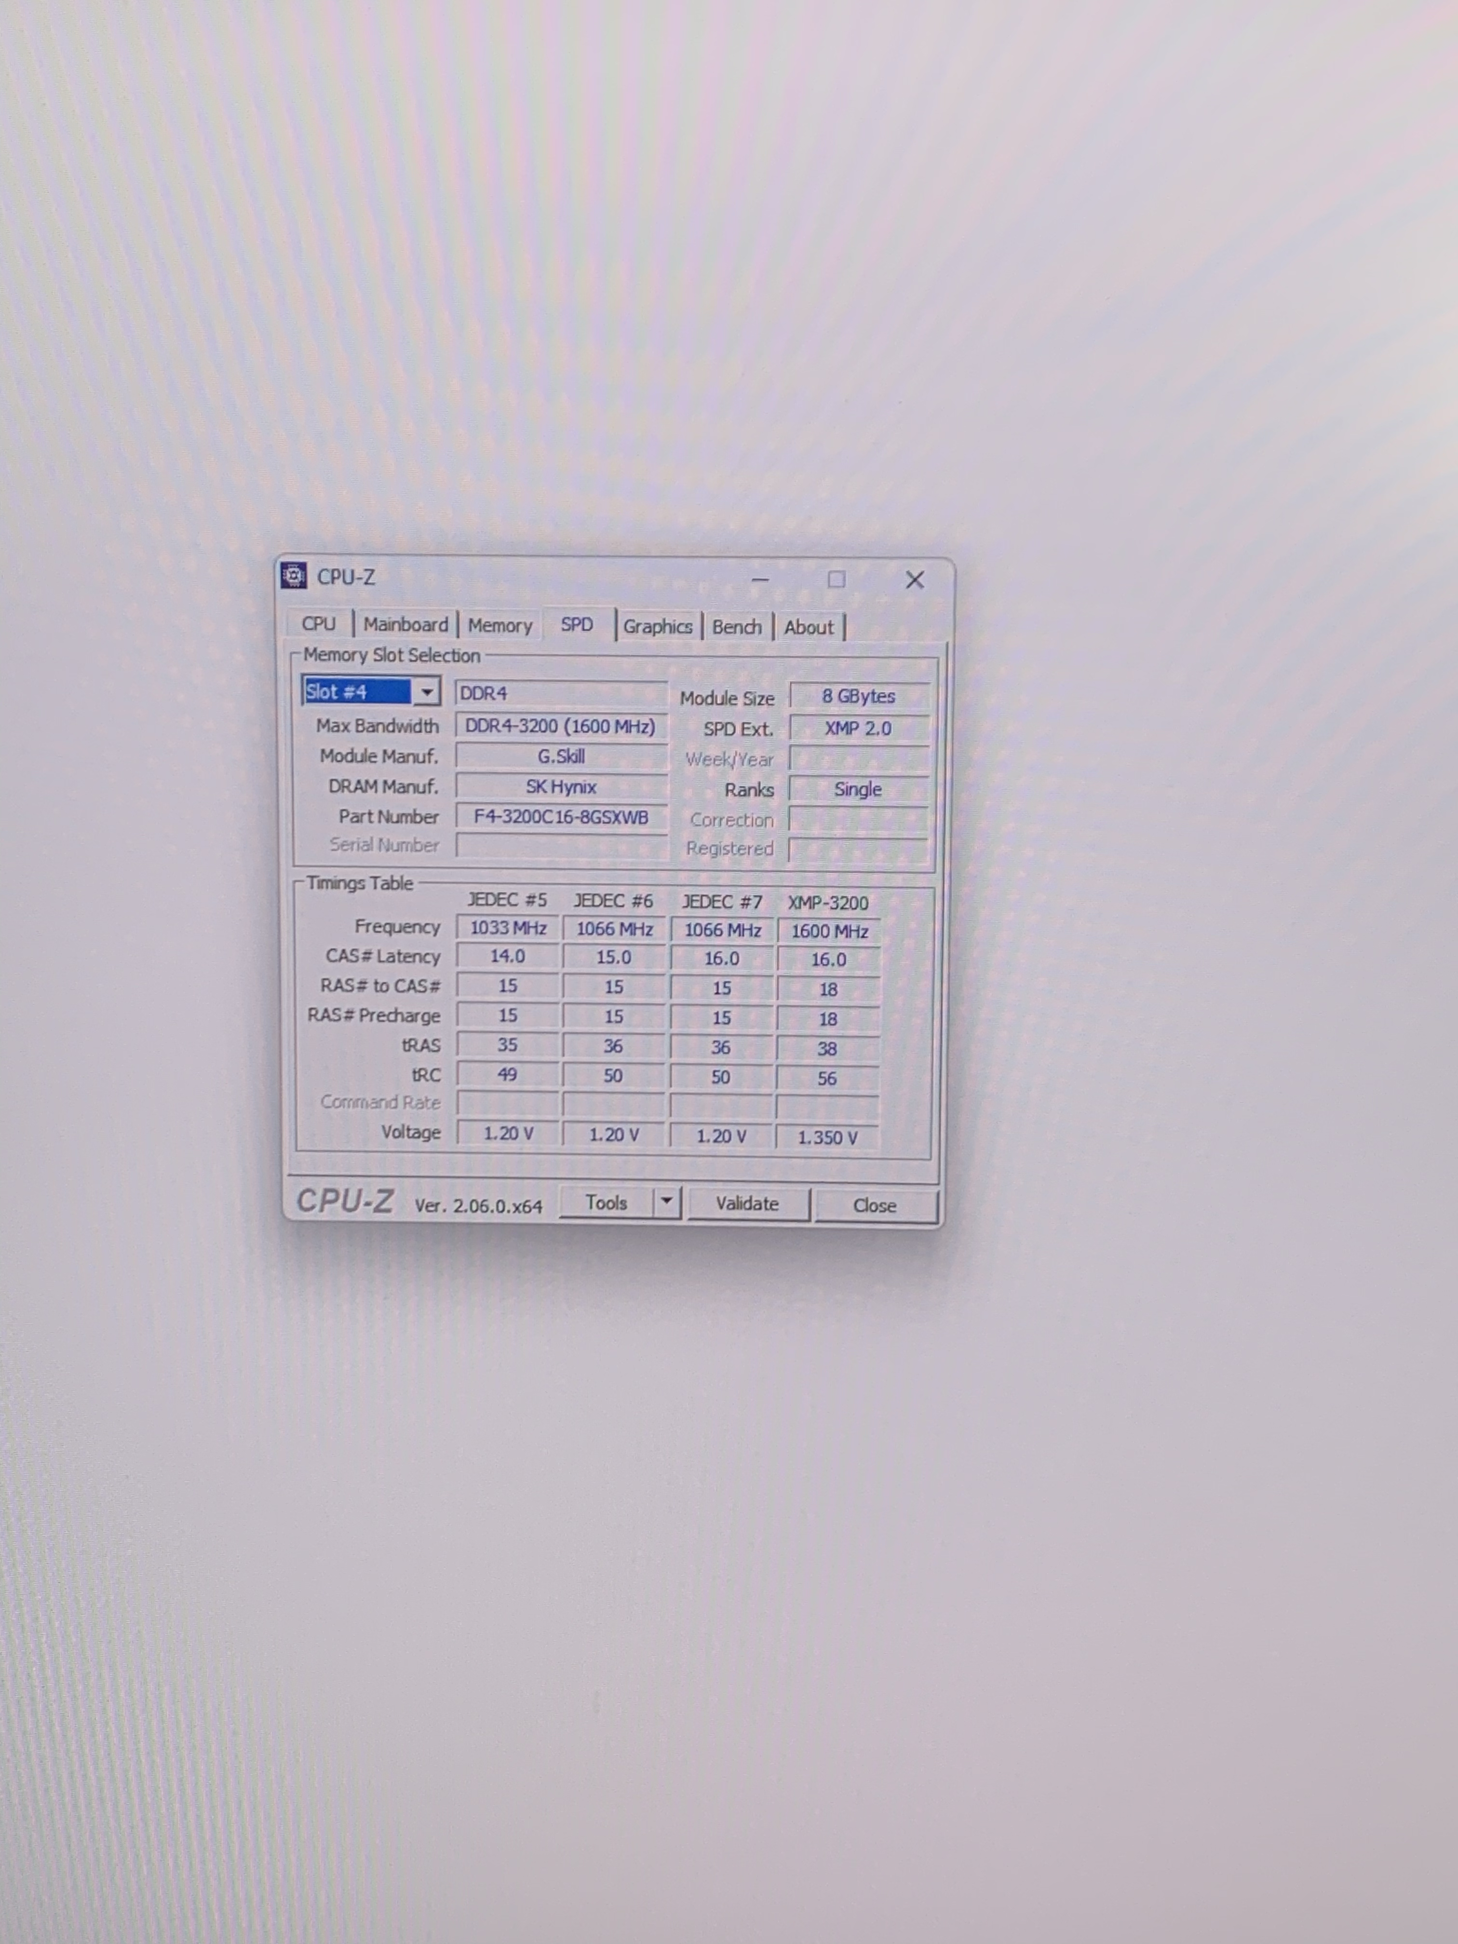The height and width of the screenshot is (1944, 1458).
Task: Open the Slot #4 dropdown arrow
Action: [427, 692]
